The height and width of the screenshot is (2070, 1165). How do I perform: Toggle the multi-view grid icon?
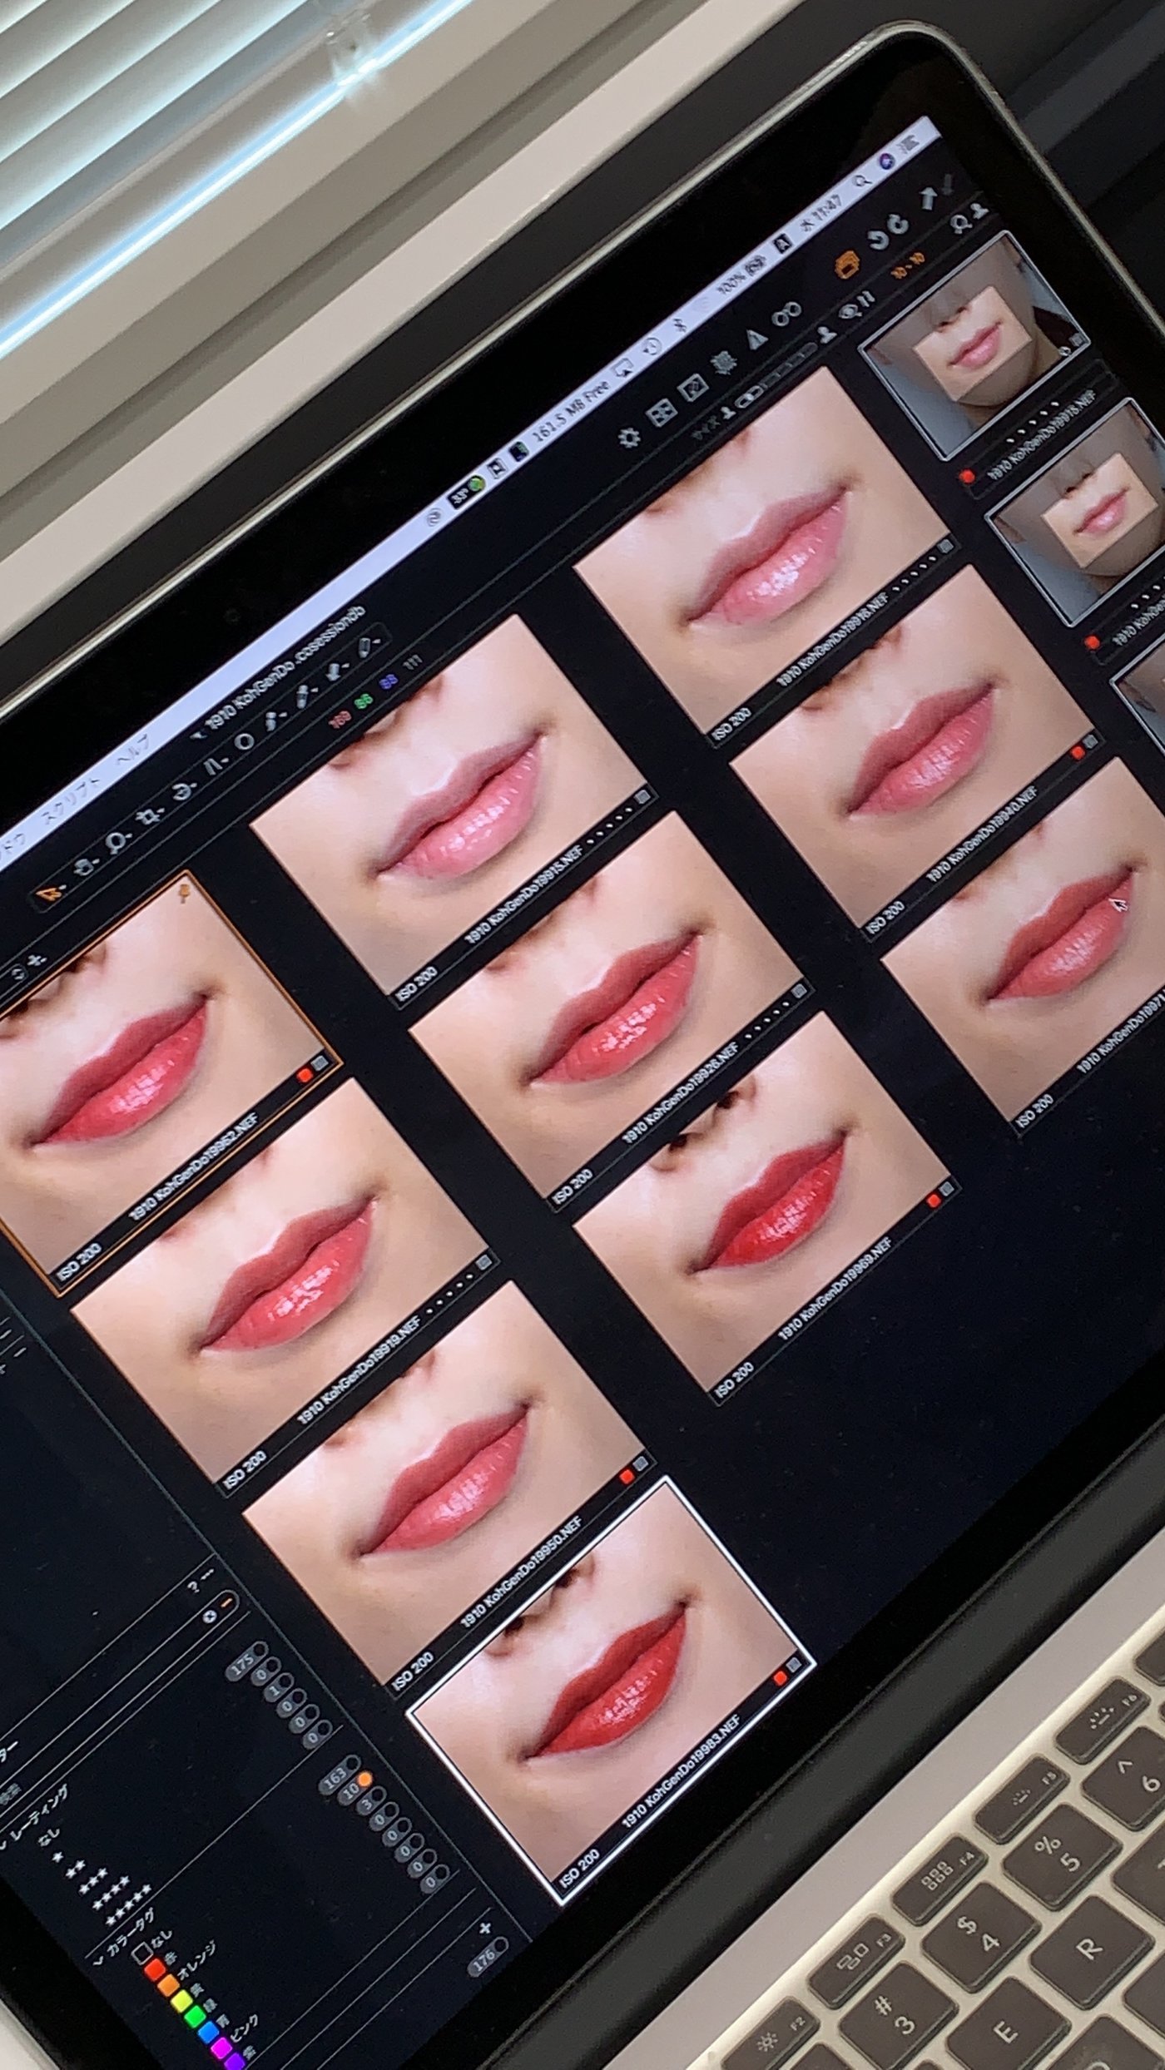pos(662,414)
